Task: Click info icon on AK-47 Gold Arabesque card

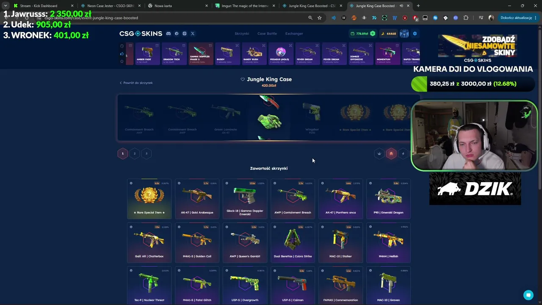Action: [x=179, y=183]
